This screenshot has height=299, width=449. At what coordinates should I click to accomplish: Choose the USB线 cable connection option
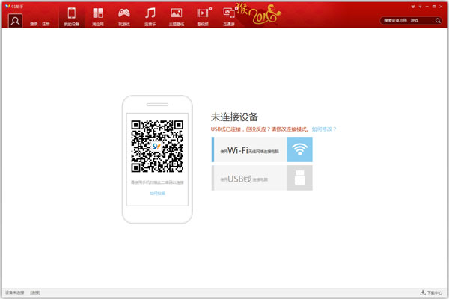pos(262,178)
